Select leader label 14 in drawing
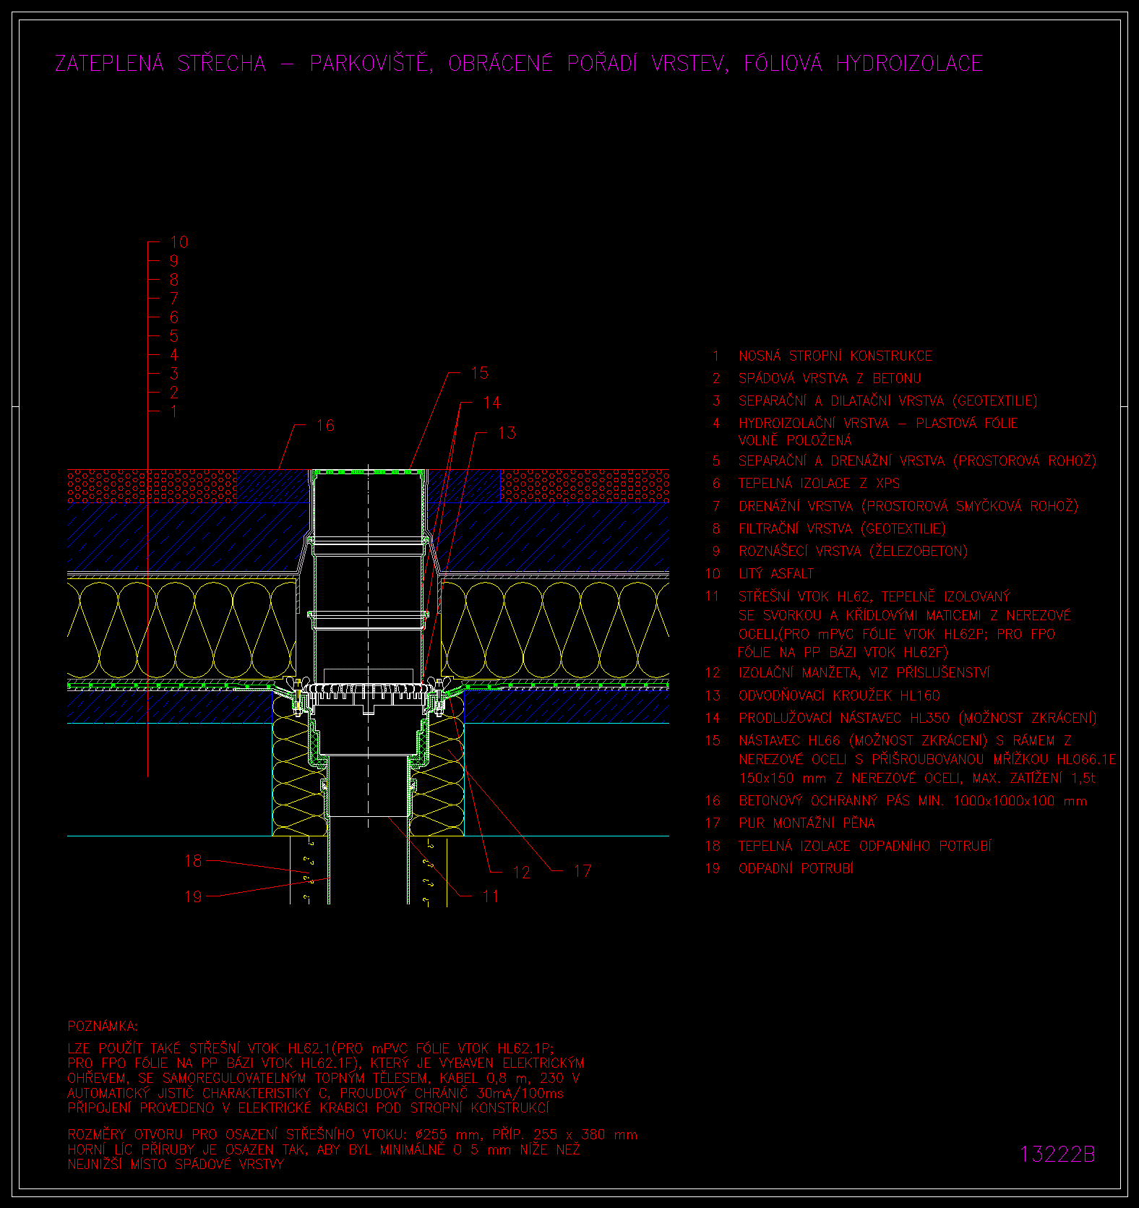 pyautogui.click(x=491, y=403)
